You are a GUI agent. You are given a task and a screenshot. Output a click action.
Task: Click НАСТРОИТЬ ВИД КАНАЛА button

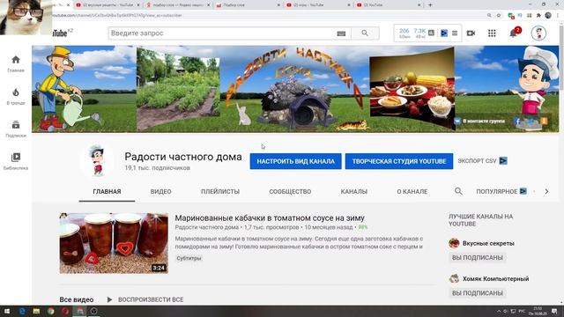(x=296, y=161)
